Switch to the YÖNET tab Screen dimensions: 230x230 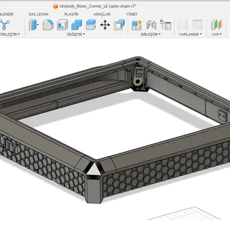click(132, 14)
